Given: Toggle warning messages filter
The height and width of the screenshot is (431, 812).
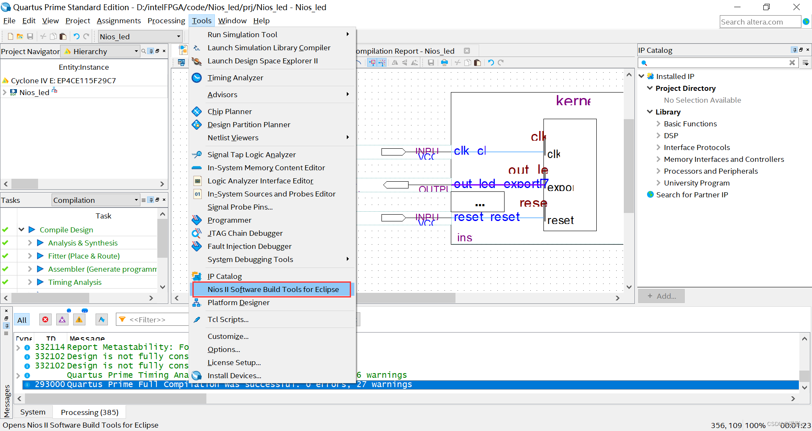Looking at the screenshot, I should point(79,319).
